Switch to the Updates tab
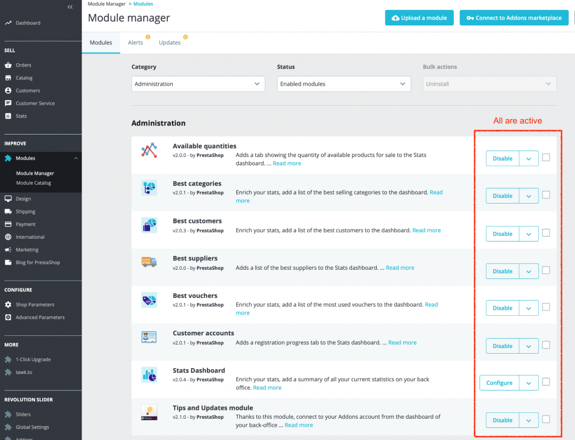 click(170, 43)
